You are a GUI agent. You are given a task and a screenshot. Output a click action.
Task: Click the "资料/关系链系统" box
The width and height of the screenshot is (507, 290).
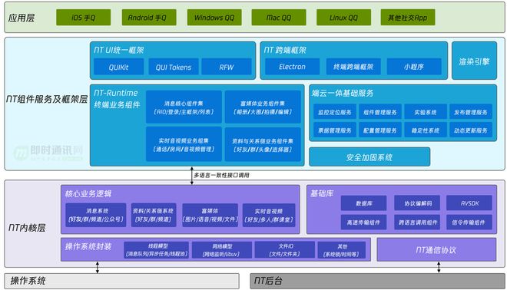click(154, 215)
